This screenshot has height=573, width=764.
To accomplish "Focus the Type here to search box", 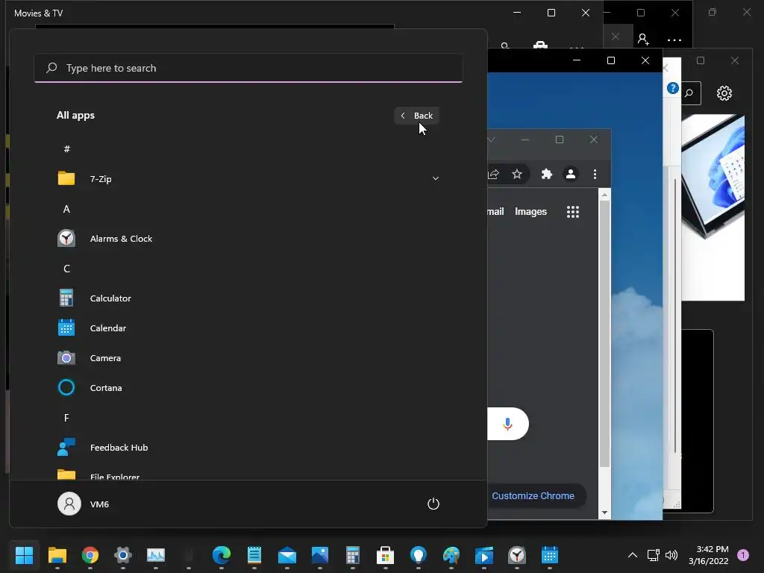I will (x=248, y=68).
